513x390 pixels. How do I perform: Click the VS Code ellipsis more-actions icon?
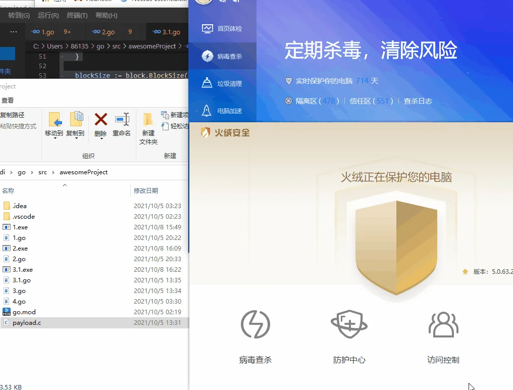pos(14,32)
